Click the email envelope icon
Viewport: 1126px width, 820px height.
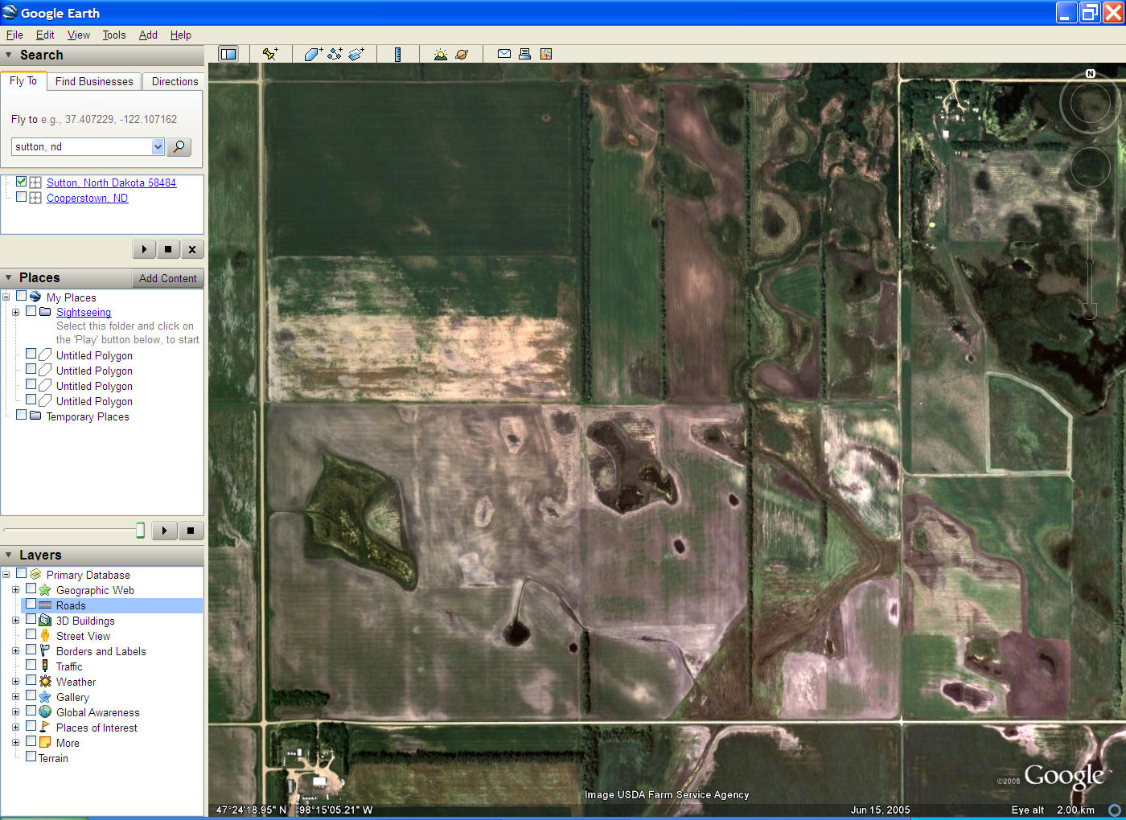[504, 54]
